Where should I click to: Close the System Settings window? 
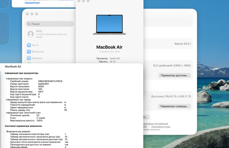(27, 14)
